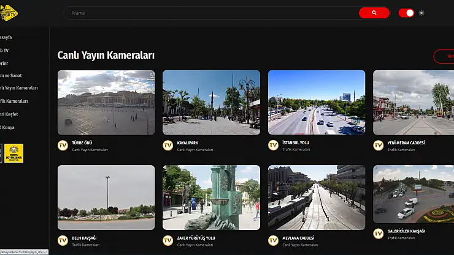Click the Mevlana Caddesi title link
Screen dimensions: 454x255
[x=298, y=238]
